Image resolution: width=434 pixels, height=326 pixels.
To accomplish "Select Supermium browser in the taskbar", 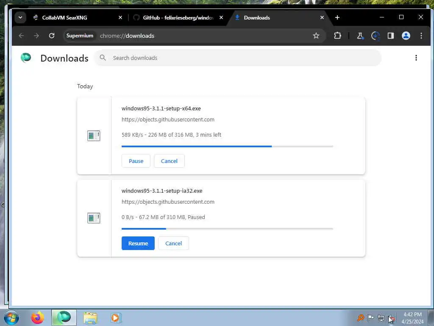I will click(x=64, y=318).
